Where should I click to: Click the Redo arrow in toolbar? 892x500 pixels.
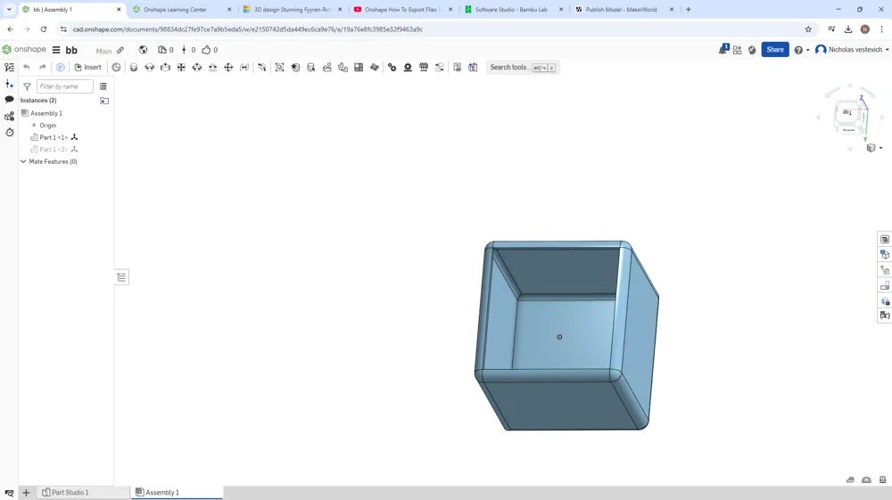coord(42,67)
